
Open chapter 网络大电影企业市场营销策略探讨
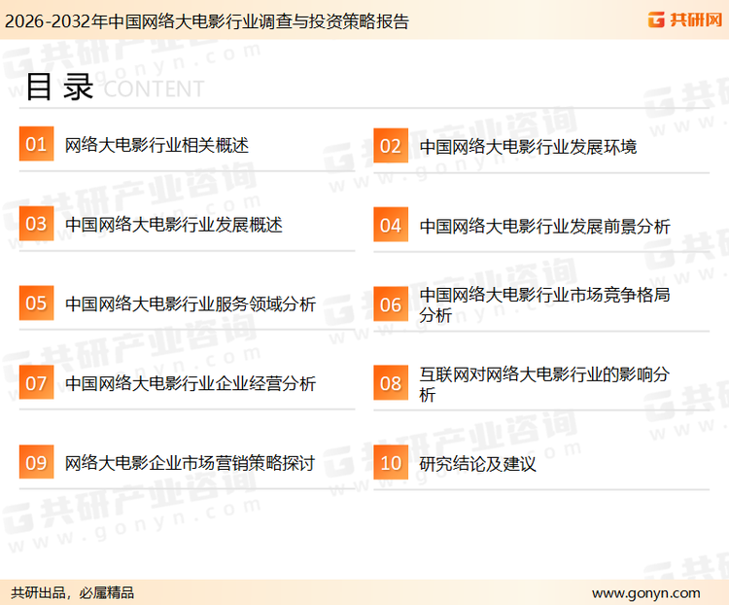pyautogui.click(x=191, y=463)
